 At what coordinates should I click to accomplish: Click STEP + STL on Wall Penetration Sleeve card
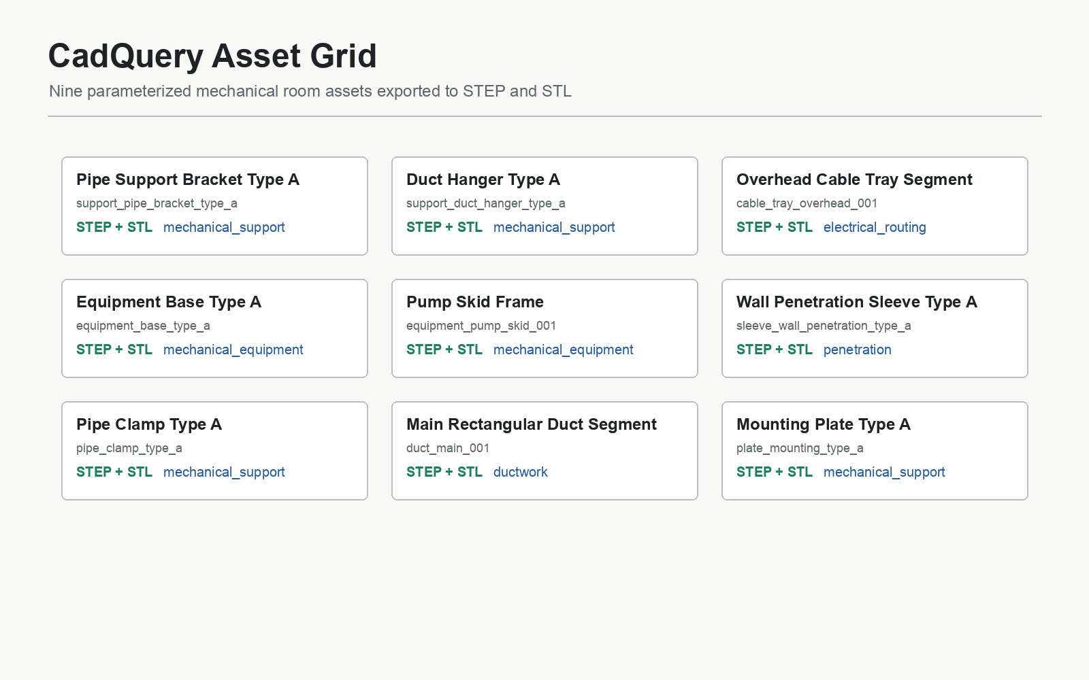[x=775, y=350]
